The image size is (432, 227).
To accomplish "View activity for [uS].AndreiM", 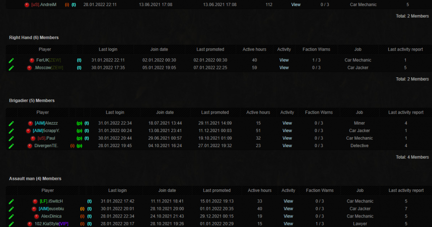I will tap(296, 5).
